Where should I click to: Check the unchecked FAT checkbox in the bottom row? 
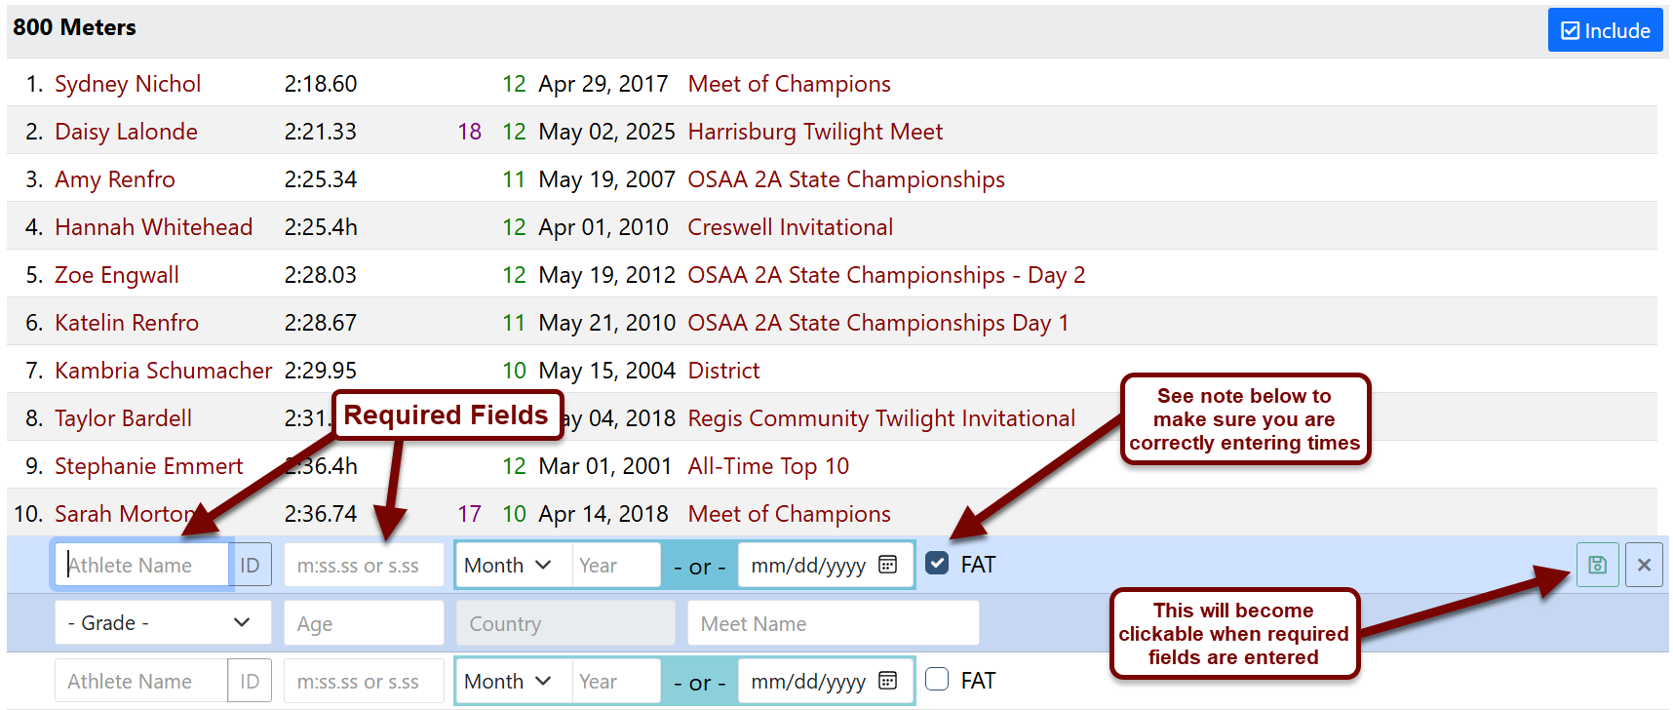[x=937, y=679]
